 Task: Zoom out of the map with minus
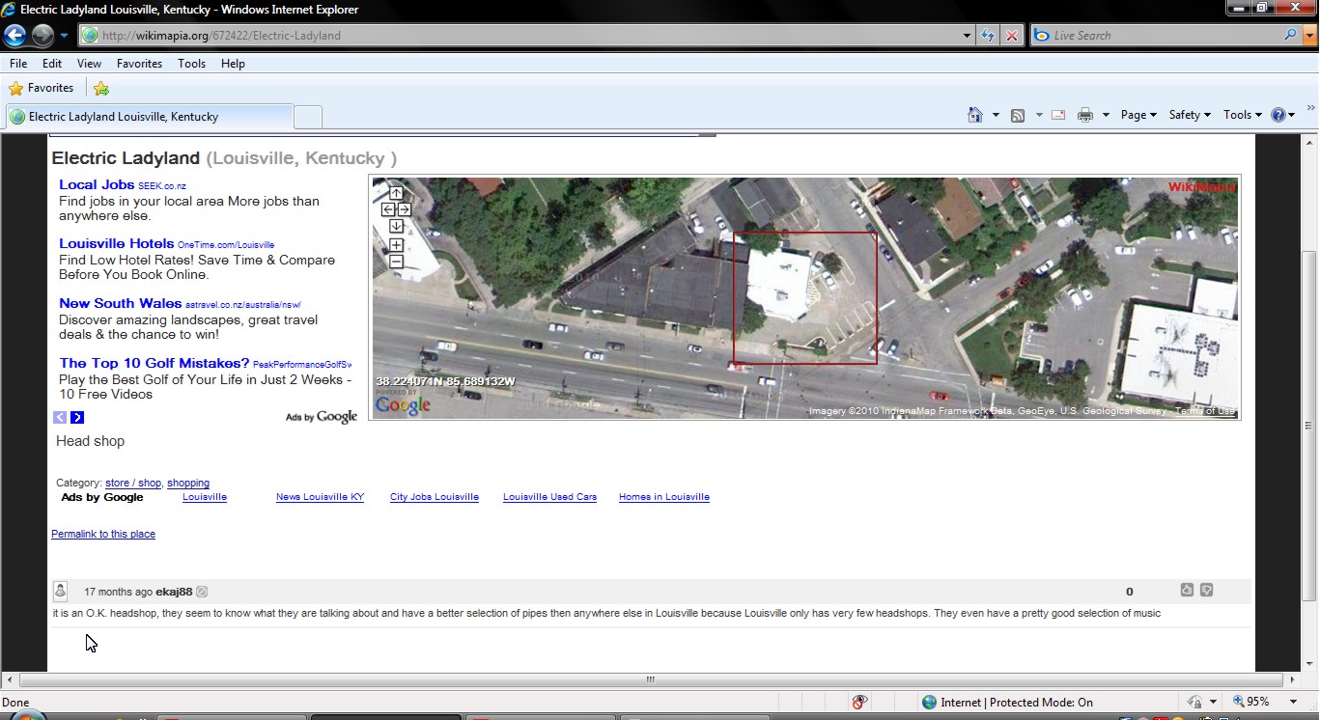tap(396, 262)
